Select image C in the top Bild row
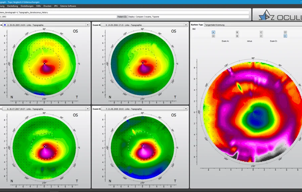Screen dimensions: 302x192 pos(261,32)
